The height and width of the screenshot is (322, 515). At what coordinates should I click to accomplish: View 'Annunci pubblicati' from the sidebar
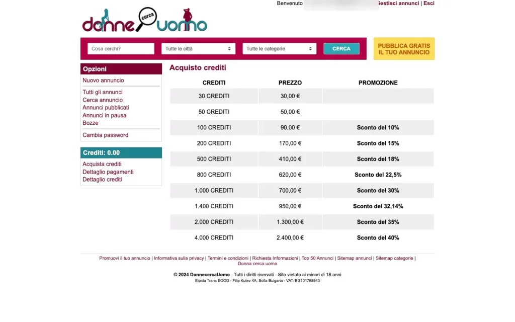(106, 108)
